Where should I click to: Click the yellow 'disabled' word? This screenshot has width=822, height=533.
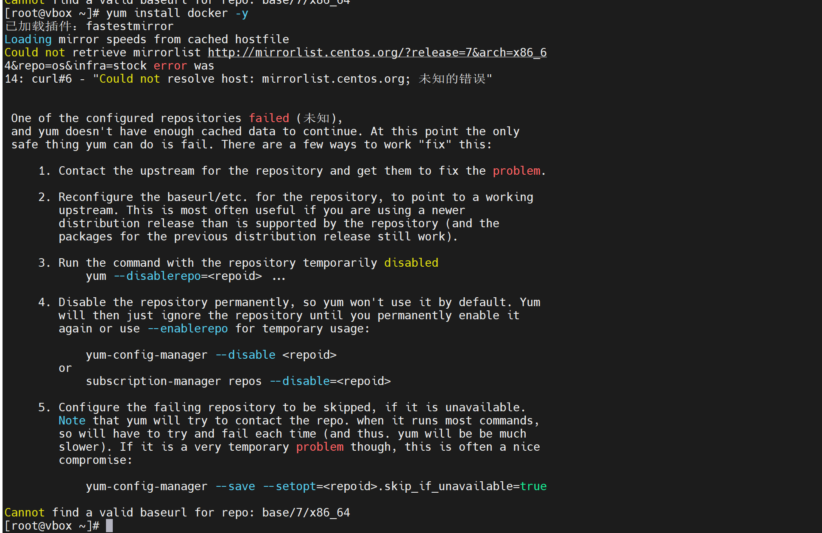coord(411,263)
